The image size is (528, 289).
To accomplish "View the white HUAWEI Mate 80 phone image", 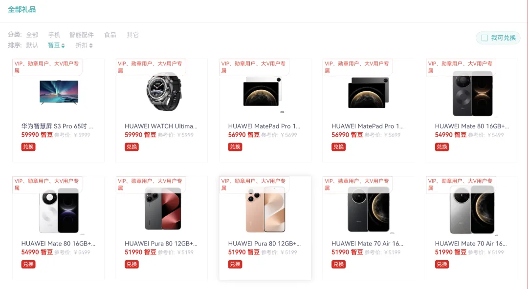I will coord(59,210).
